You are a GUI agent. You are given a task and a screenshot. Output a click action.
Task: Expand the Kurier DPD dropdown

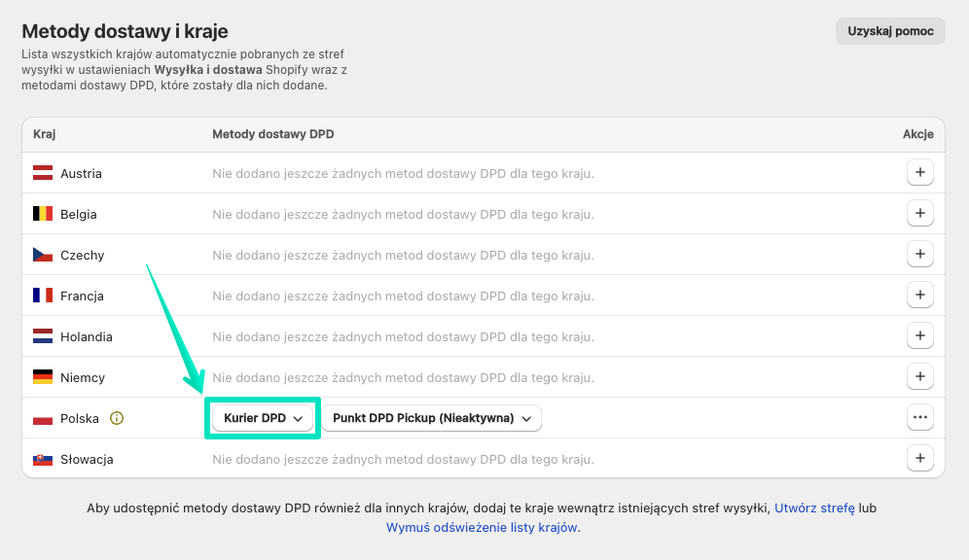point(263,418)
